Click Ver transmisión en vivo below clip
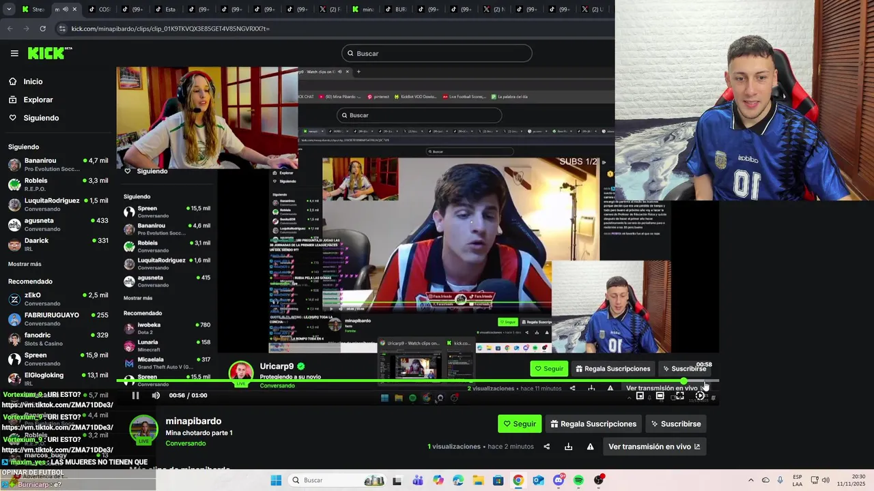 pyautogui.click(x=654, y=447)
